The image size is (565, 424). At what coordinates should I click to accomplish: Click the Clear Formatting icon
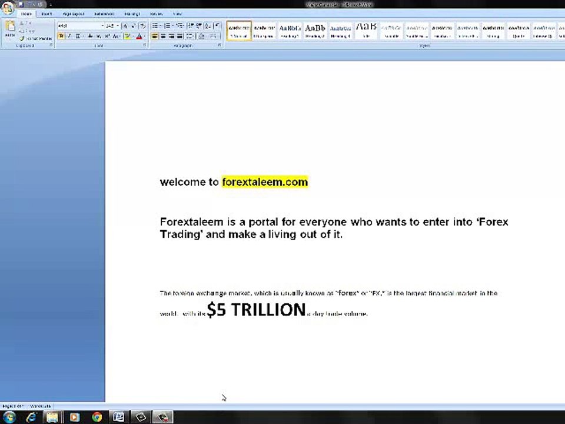tap(142, 26)
